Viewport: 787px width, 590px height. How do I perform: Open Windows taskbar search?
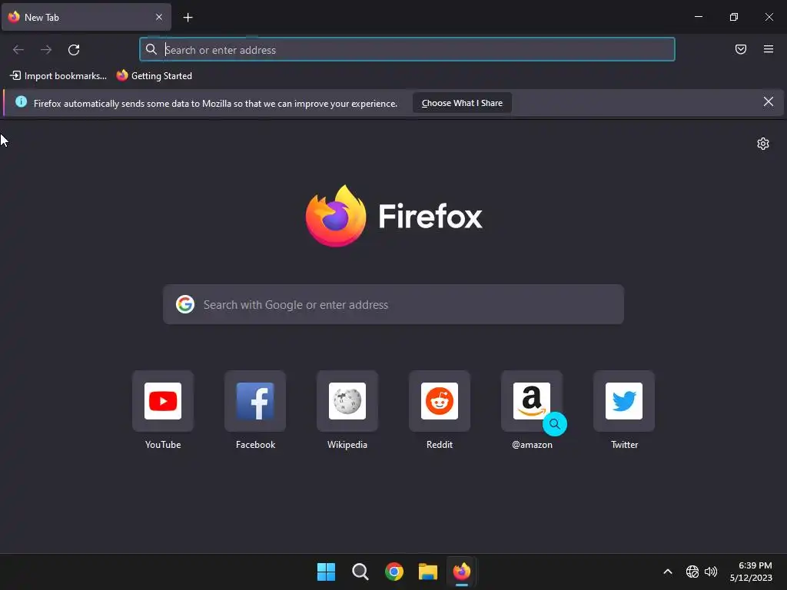click(x=360, y=572)
